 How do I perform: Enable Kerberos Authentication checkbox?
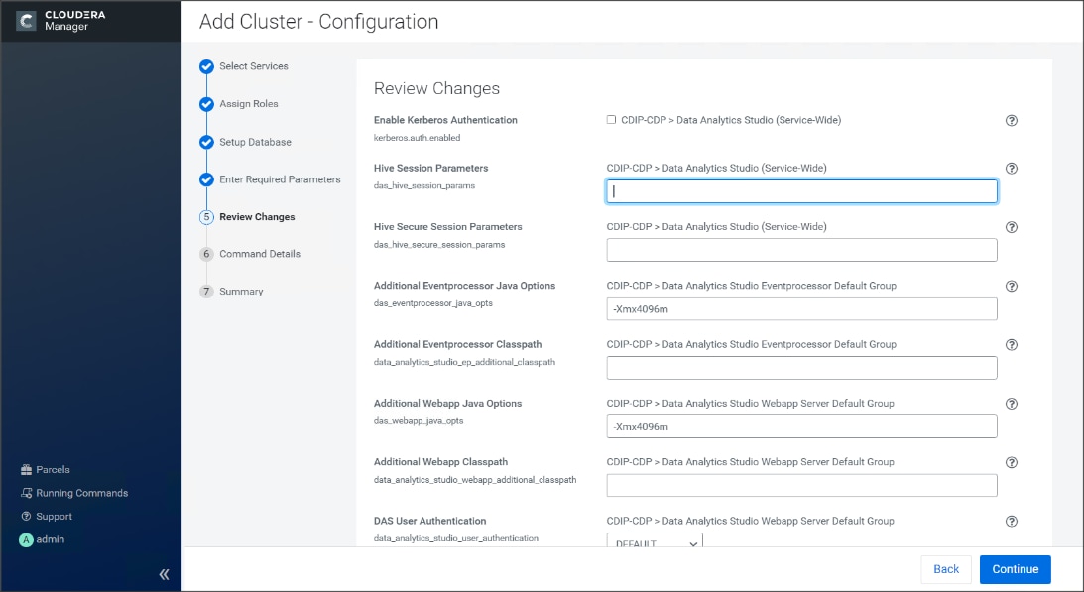[611, 120]
